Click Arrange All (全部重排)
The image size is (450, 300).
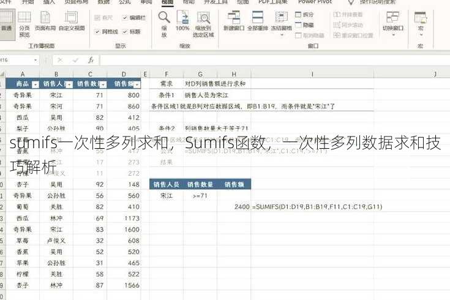click(258, 21)
